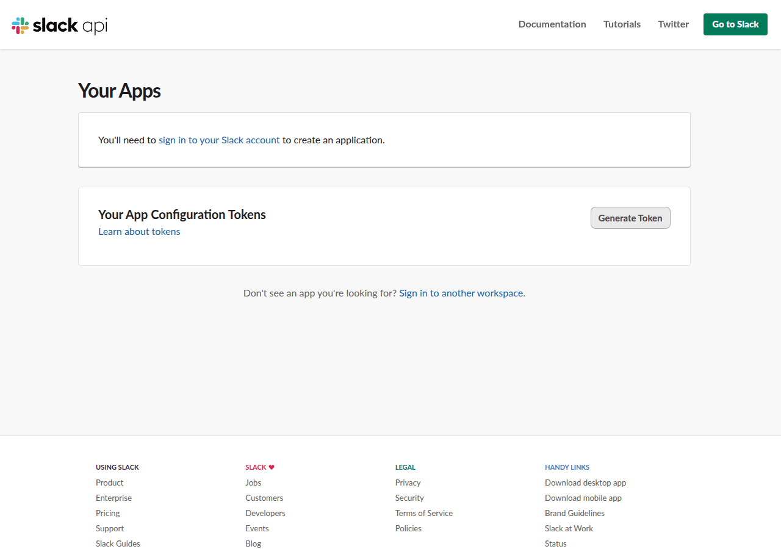The height and width of the screenshot is (549, 781).
Task: Click the Go to Slack button
Action: (x=735, y=24)
